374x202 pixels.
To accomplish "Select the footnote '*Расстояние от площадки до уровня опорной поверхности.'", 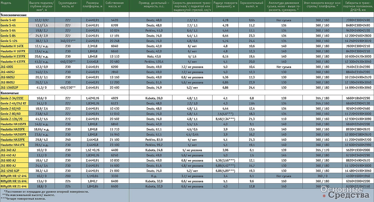I will [46, 192].
